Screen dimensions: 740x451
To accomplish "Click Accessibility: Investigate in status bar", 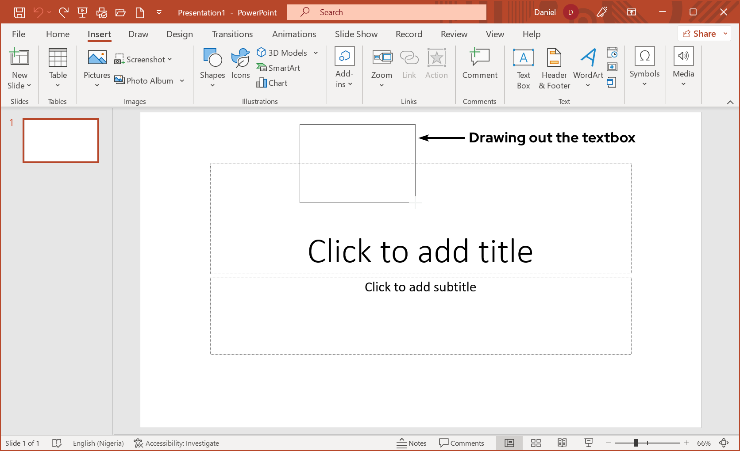I will coord(177,443).
